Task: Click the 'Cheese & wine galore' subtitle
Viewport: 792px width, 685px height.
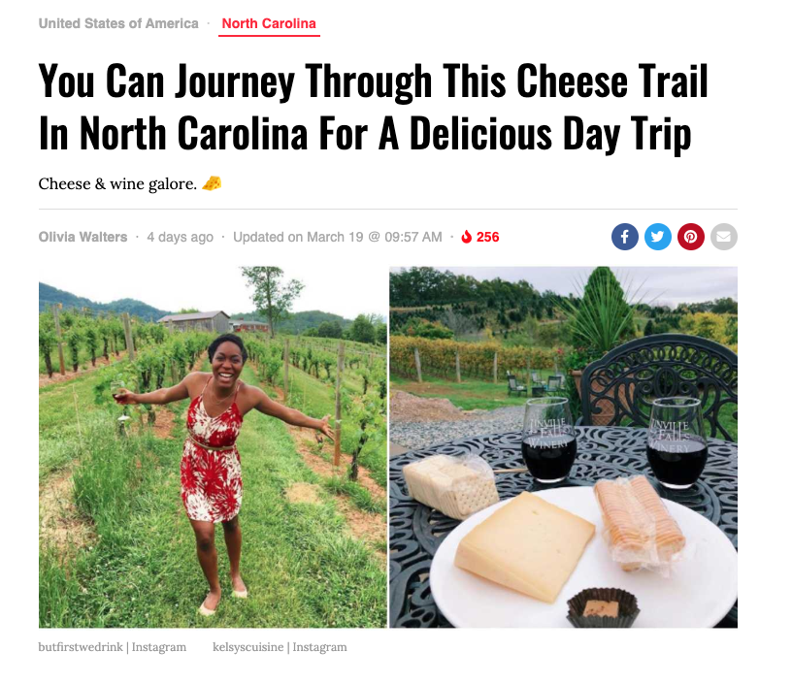Action: click(116, 183)
